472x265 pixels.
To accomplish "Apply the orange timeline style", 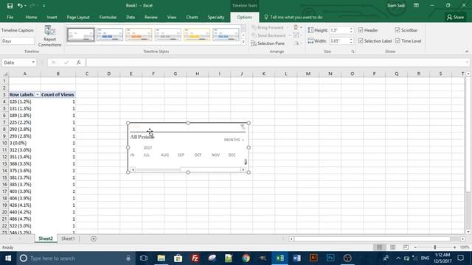I will click(x=139, y=35).
